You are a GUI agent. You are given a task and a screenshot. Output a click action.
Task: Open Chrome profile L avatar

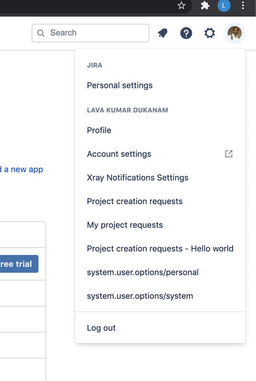point(224,6)
